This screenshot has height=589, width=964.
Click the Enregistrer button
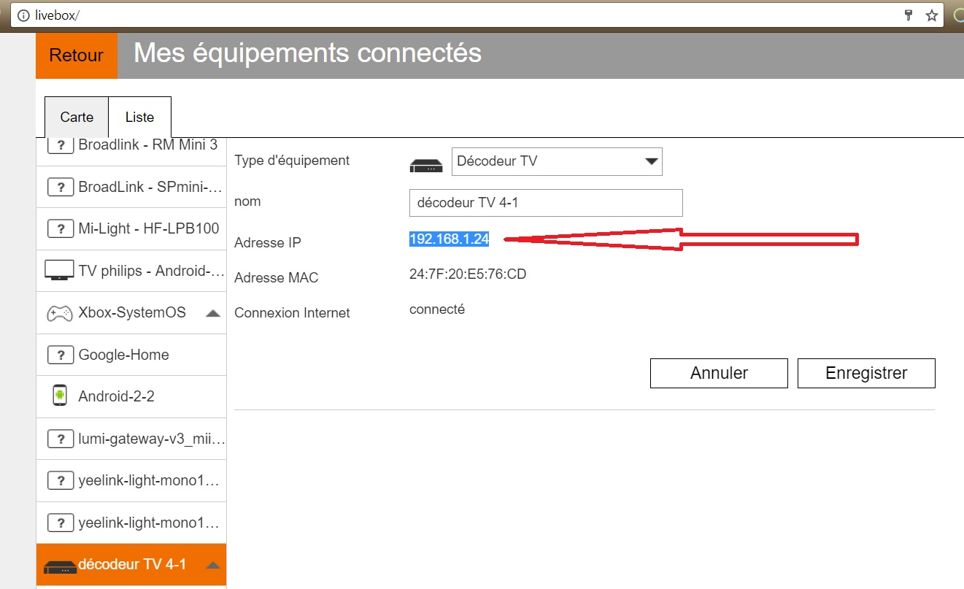[x=866, y=373]
